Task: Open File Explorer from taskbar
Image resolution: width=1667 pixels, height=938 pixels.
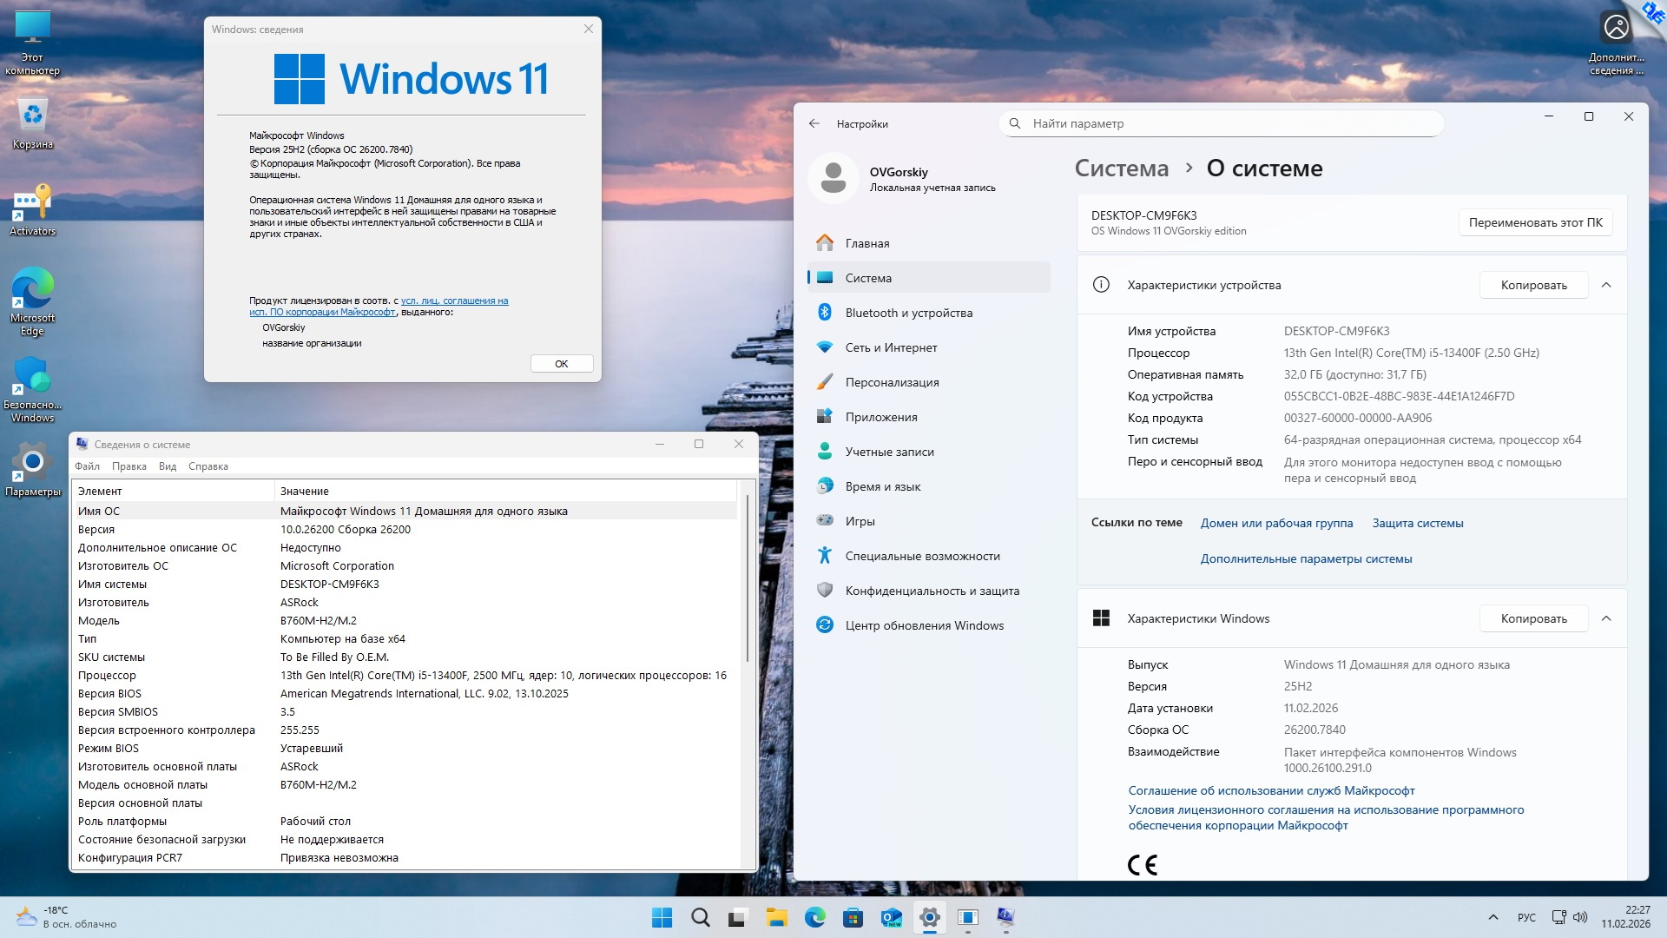Action: [x=775, y=917]
